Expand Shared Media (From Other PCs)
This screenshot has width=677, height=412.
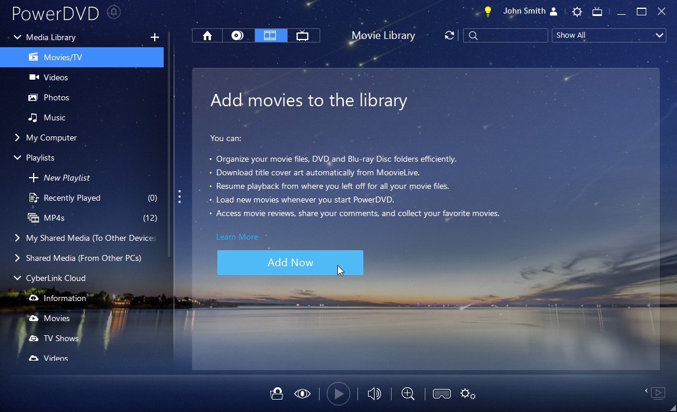tap(17, 258)
